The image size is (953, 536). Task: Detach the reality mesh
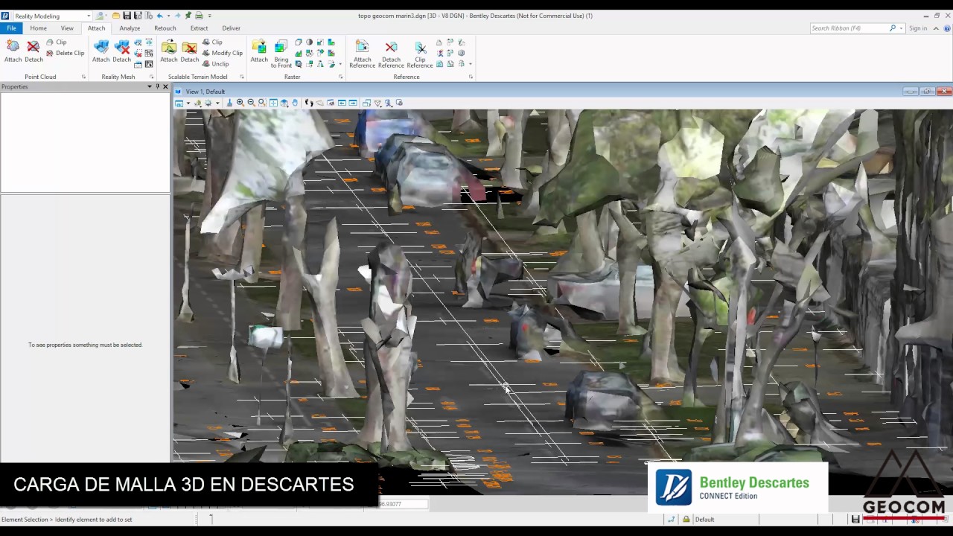click(x=122, y=51)
